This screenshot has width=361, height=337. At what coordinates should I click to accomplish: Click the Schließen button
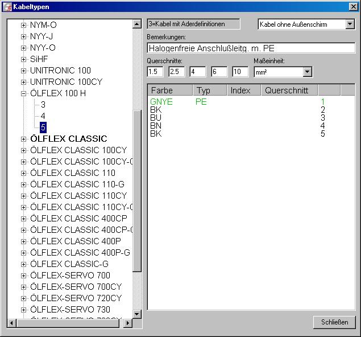tap(334, 322)
